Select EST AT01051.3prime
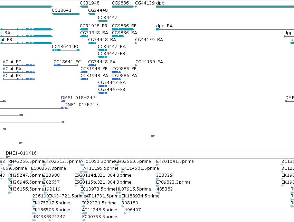The width and height of the screenshot is (294, 222). point(98,161)
